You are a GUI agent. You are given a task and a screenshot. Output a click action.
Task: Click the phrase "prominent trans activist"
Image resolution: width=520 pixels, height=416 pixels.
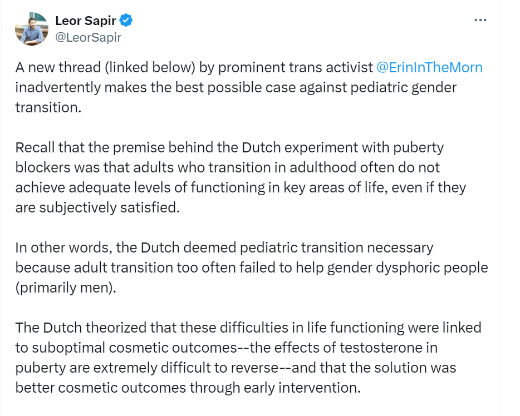296,68
